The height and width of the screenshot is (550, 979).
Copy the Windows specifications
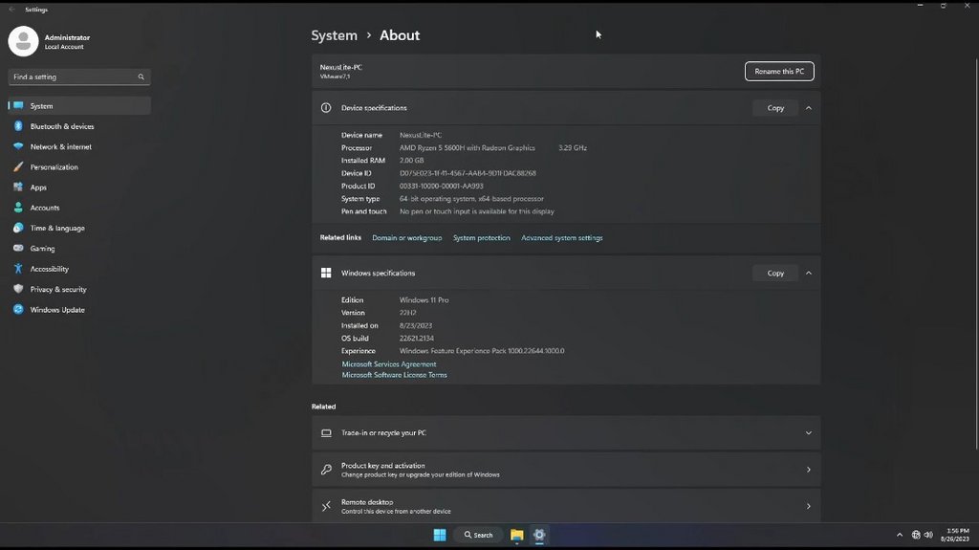pos(775,274)
